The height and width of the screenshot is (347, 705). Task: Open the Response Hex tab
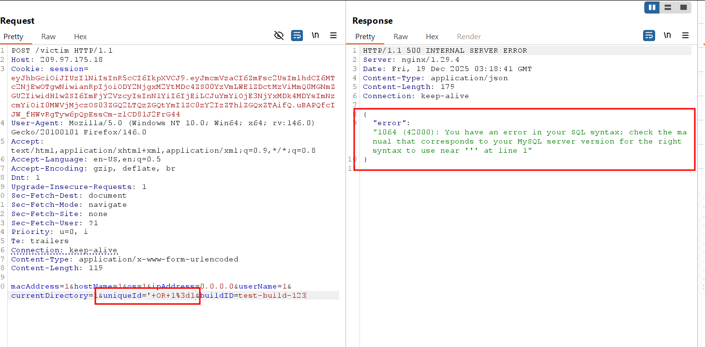tap(432, 37)
